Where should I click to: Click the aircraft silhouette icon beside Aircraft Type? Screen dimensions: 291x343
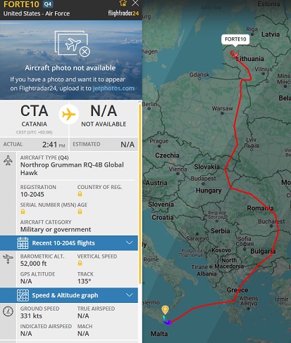point(8,161)
